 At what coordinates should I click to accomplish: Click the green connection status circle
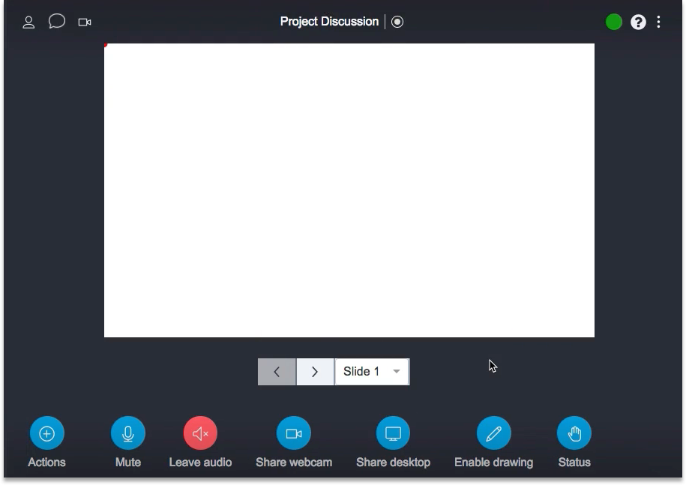coord(614,22)
